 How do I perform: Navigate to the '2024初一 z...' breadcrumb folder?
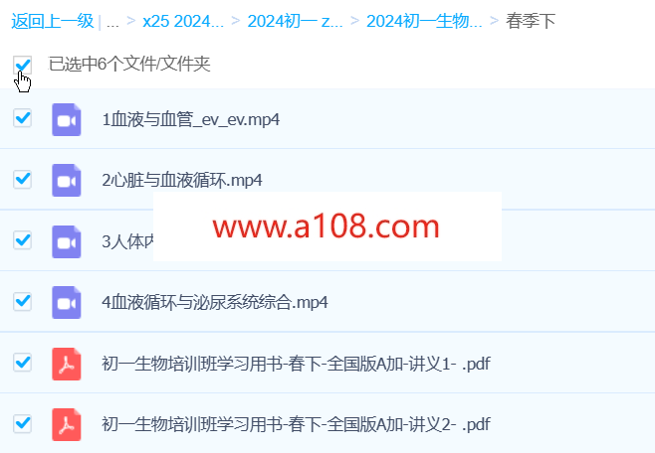point(295,21)
